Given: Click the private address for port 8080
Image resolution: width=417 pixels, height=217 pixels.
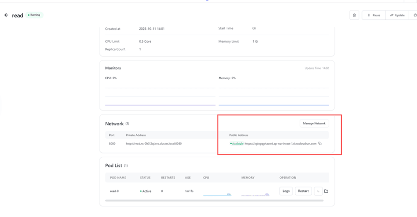Looking at the screenshot, I should [154, 144].
